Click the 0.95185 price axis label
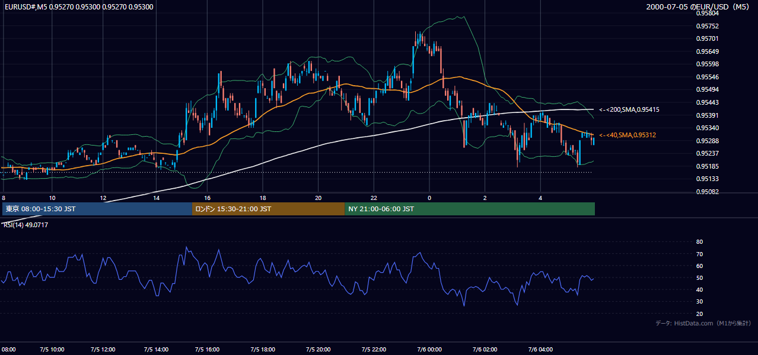 tap(707, 166)
